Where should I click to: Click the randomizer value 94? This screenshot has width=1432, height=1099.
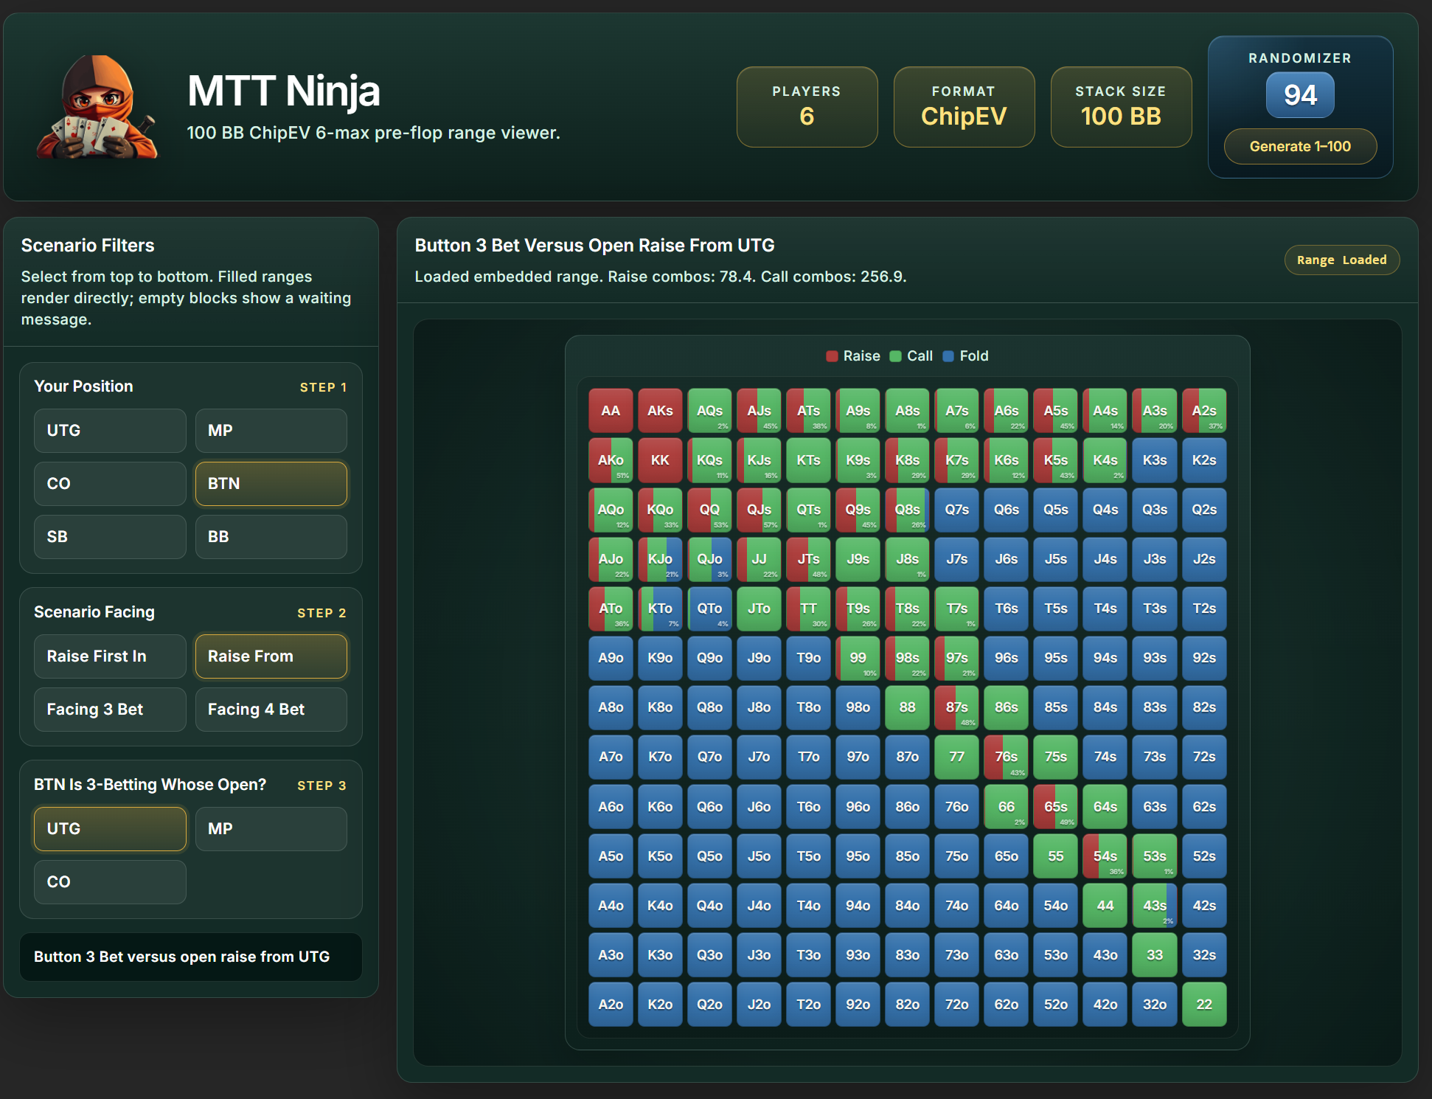point(1300,95)
